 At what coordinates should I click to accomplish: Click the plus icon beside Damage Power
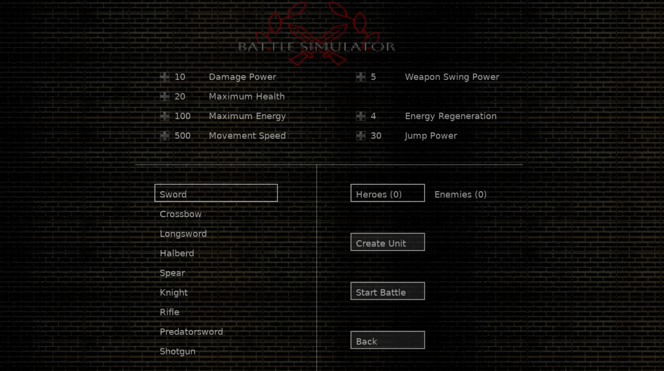(165, 77)
